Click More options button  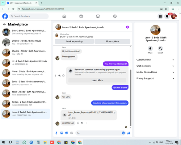click(112, 41)
